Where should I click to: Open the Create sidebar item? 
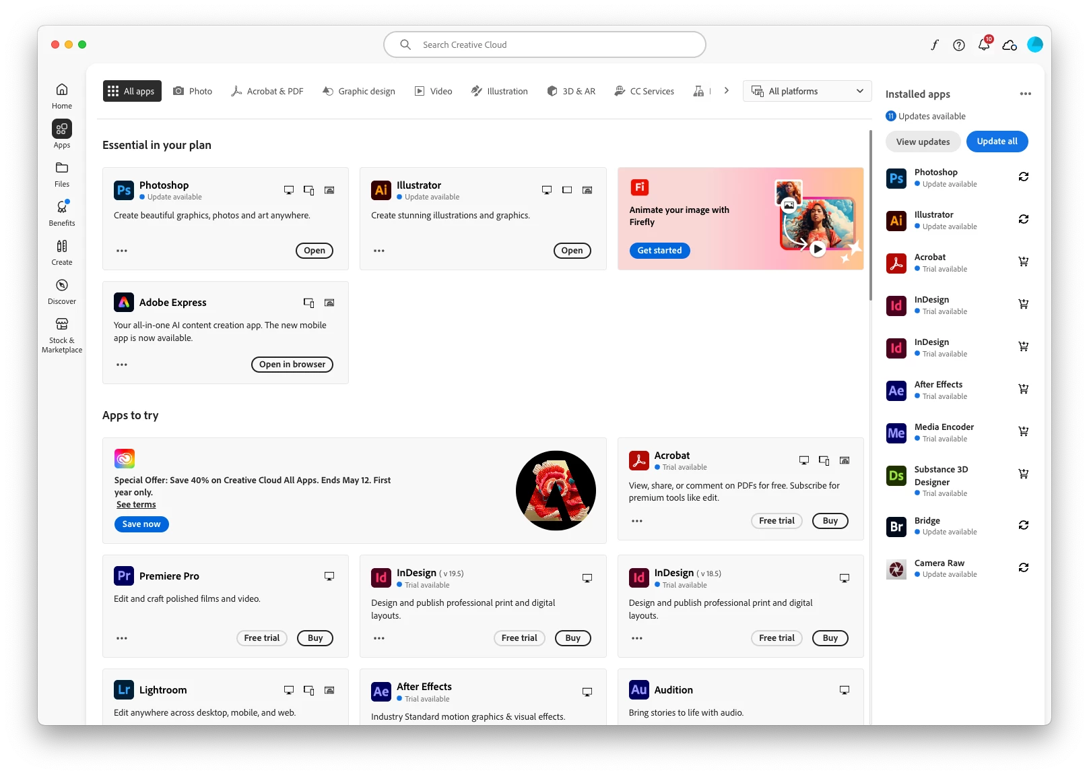pyautogui.click(x=61, y=252)
